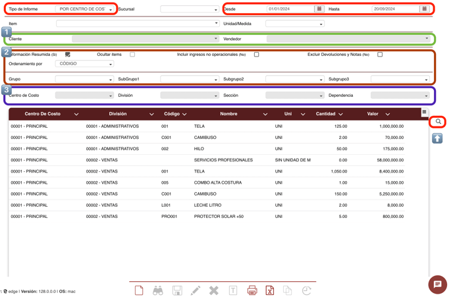
Task: Select the SERVICIOS PROFESIONALES row
Action: pos(207,160)
